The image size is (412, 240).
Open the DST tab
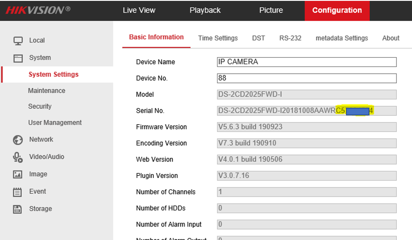point(258,38)
